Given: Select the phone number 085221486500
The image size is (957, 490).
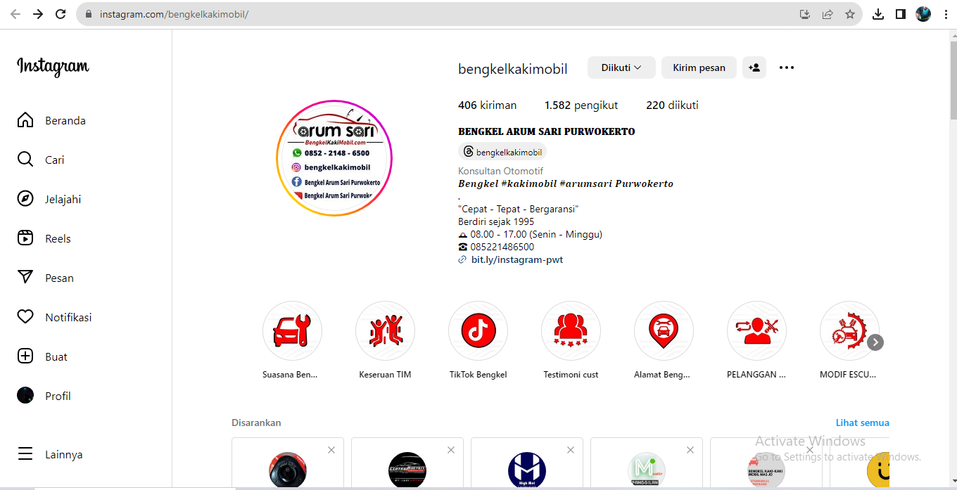Looking at the screenshot, I should tap(502, 247).
